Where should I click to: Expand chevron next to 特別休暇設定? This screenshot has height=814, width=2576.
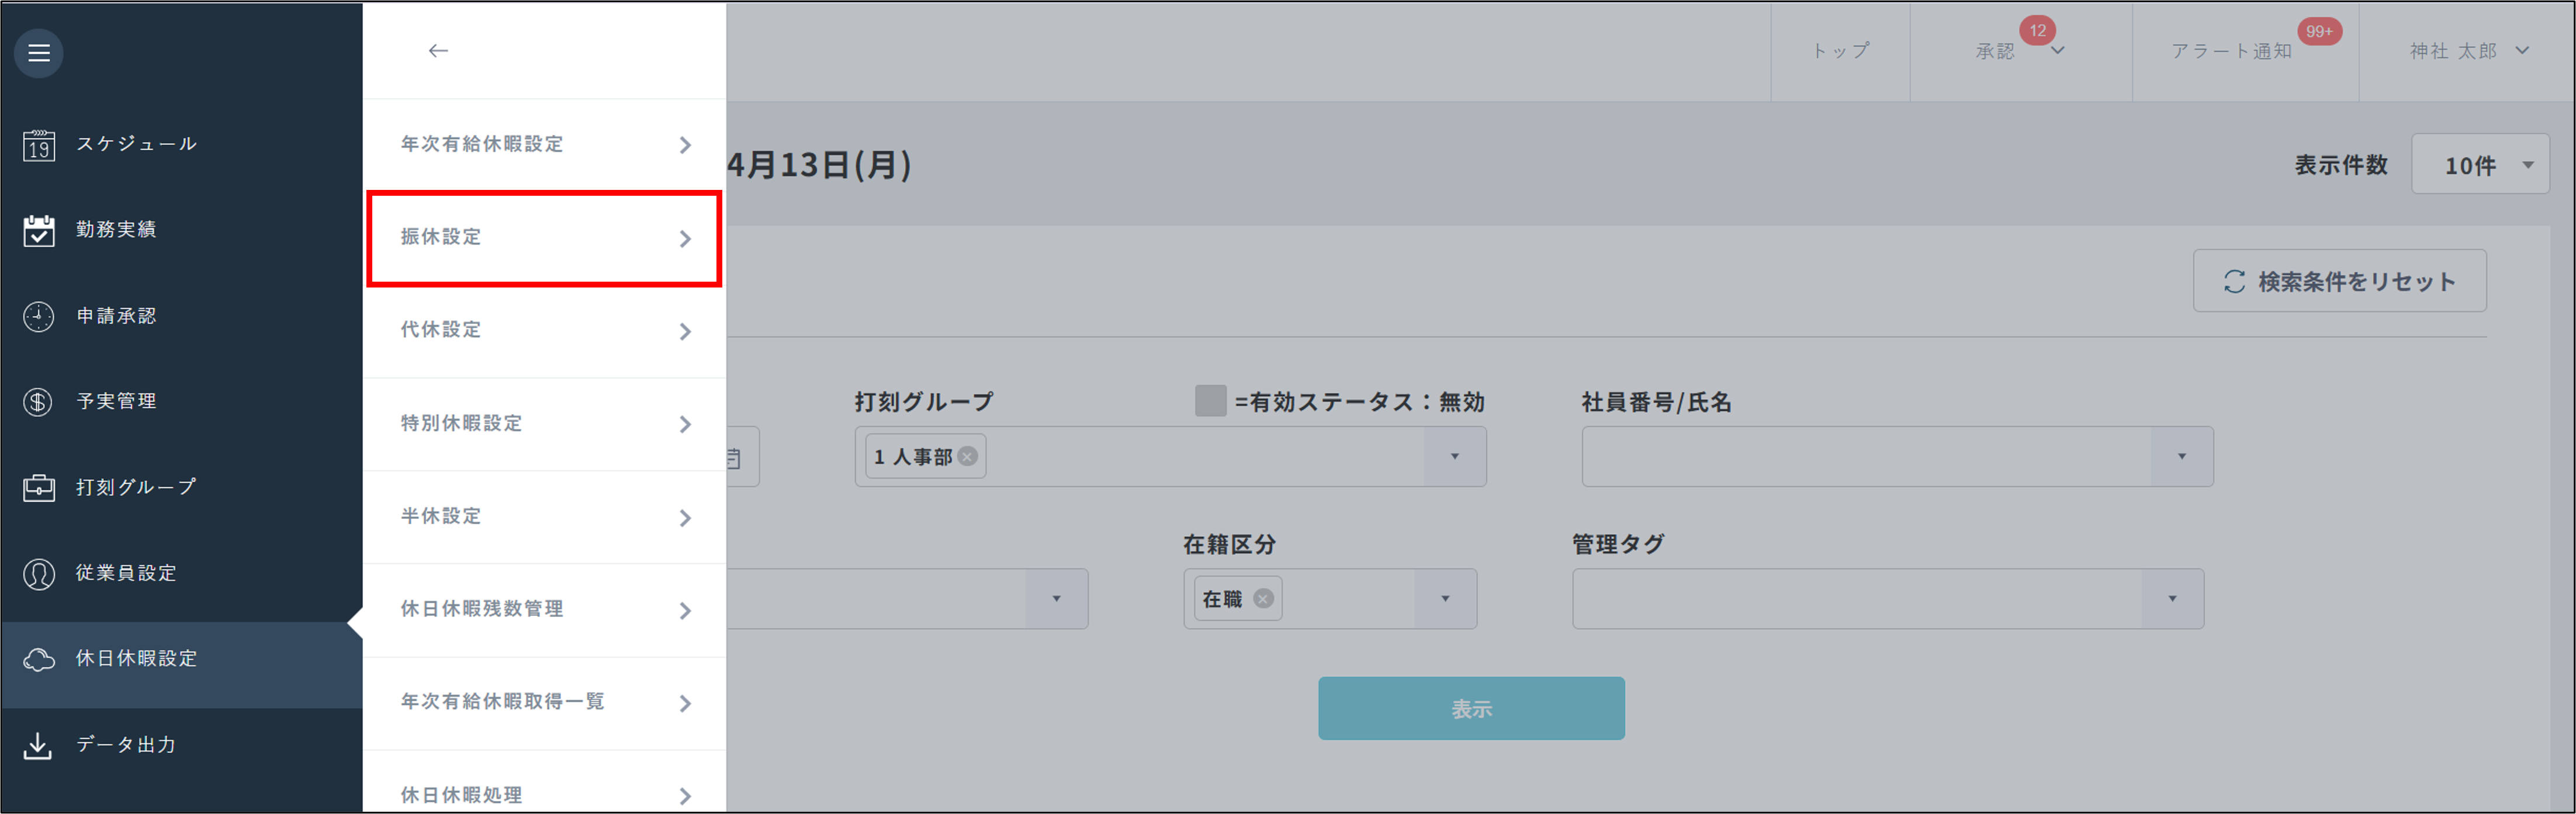click(x=685, y=424)
